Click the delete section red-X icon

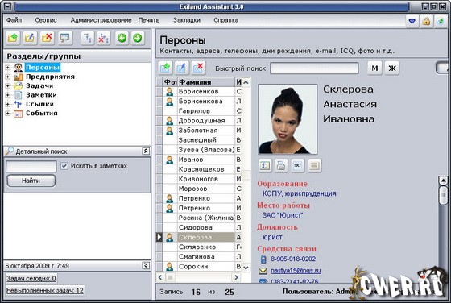[47, 38]
